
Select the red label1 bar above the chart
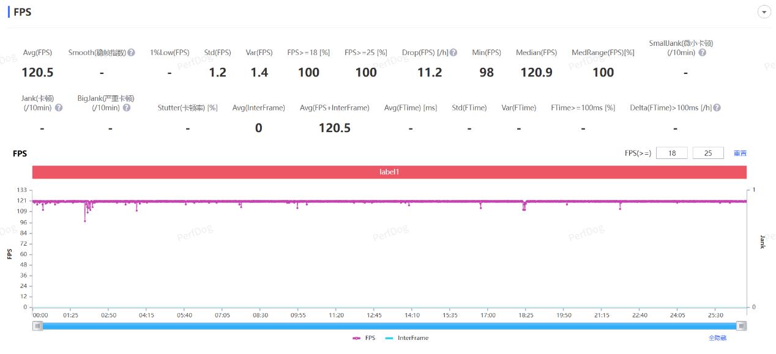tap(389, 172)
